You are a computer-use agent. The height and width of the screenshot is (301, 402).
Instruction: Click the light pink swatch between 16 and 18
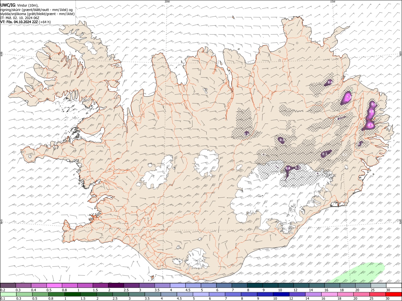pyautogui.click(x=329, y=294)
